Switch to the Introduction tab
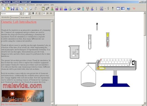This screenshot has height=106, width=147. (x=6, y=17)
